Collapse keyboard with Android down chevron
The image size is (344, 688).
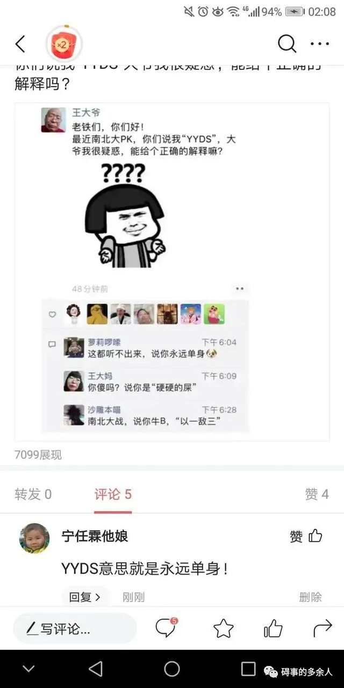click(x=28, y=669)
